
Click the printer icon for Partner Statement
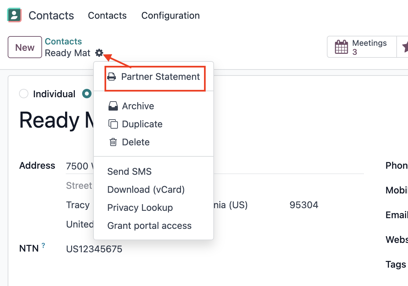click(x=112, y=77)
